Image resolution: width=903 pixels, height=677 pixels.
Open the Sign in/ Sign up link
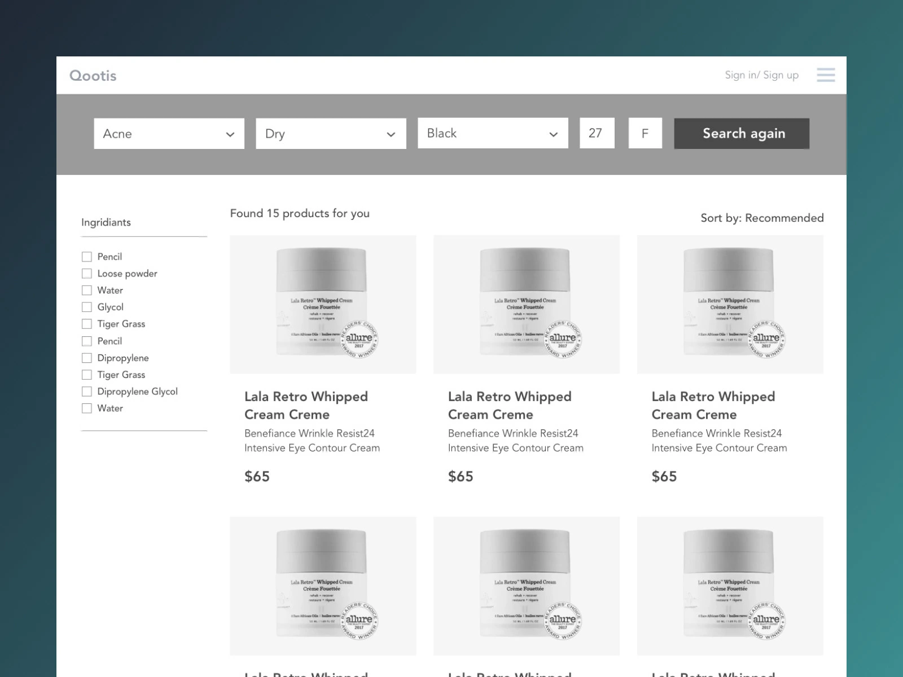(x=761, y=75)
